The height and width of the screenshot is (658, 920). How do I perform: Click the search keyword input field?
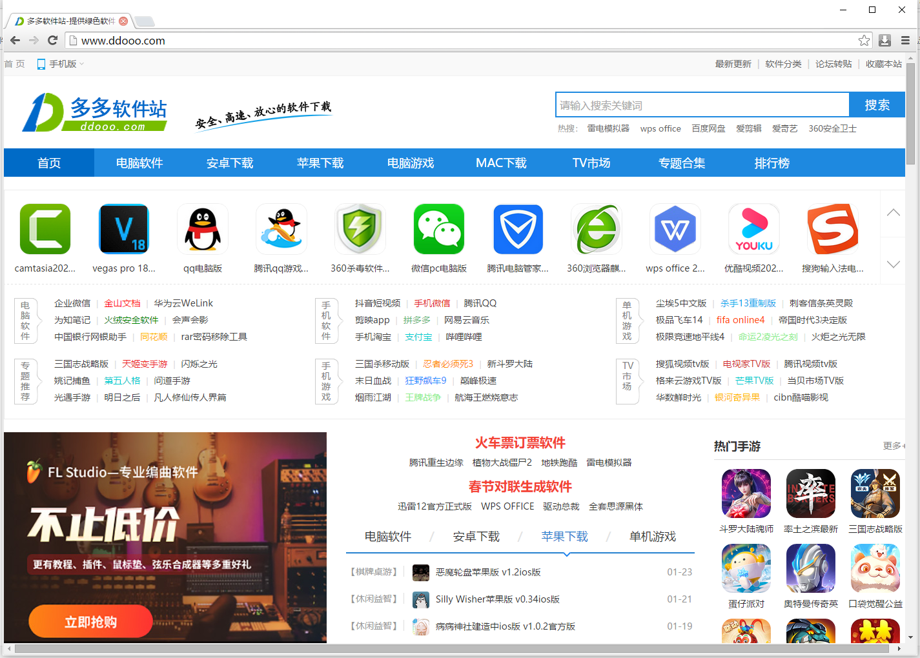(702, 105)
